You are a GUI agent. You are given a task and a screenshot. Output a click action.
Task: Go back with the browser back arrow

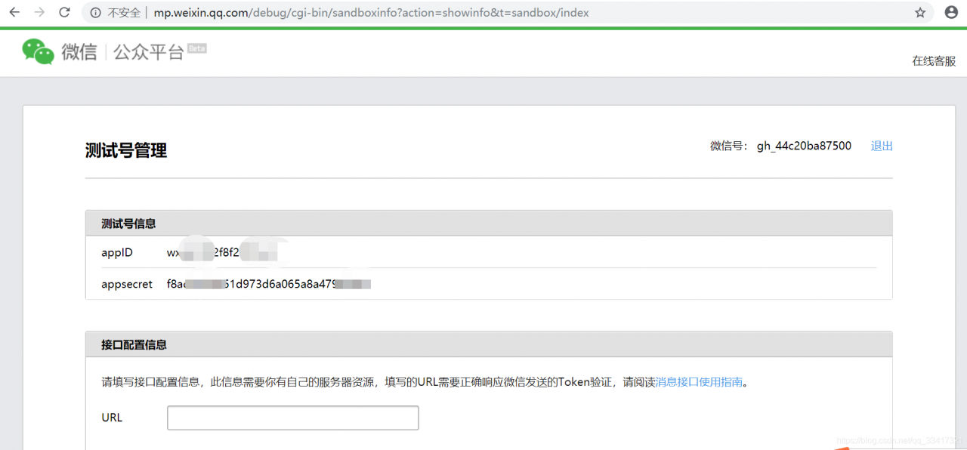click(x=14, y=12)
